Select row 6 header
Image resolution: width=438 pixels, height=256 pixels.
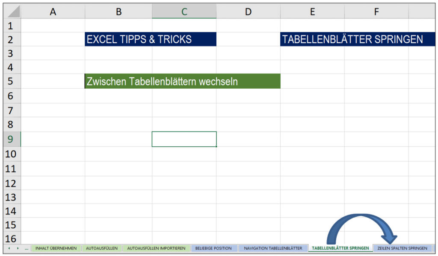tap(12, 96)
